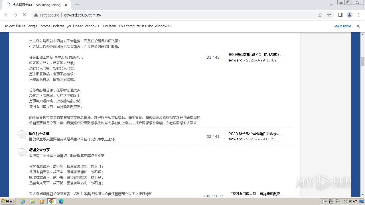
Task: Open latest post 漆因有用遭人割
Action: pyautogui.click(x=257, y=194)
